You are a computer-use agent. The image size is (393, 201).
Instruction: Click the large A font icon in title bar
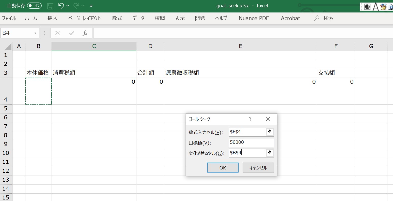(375, 7)
